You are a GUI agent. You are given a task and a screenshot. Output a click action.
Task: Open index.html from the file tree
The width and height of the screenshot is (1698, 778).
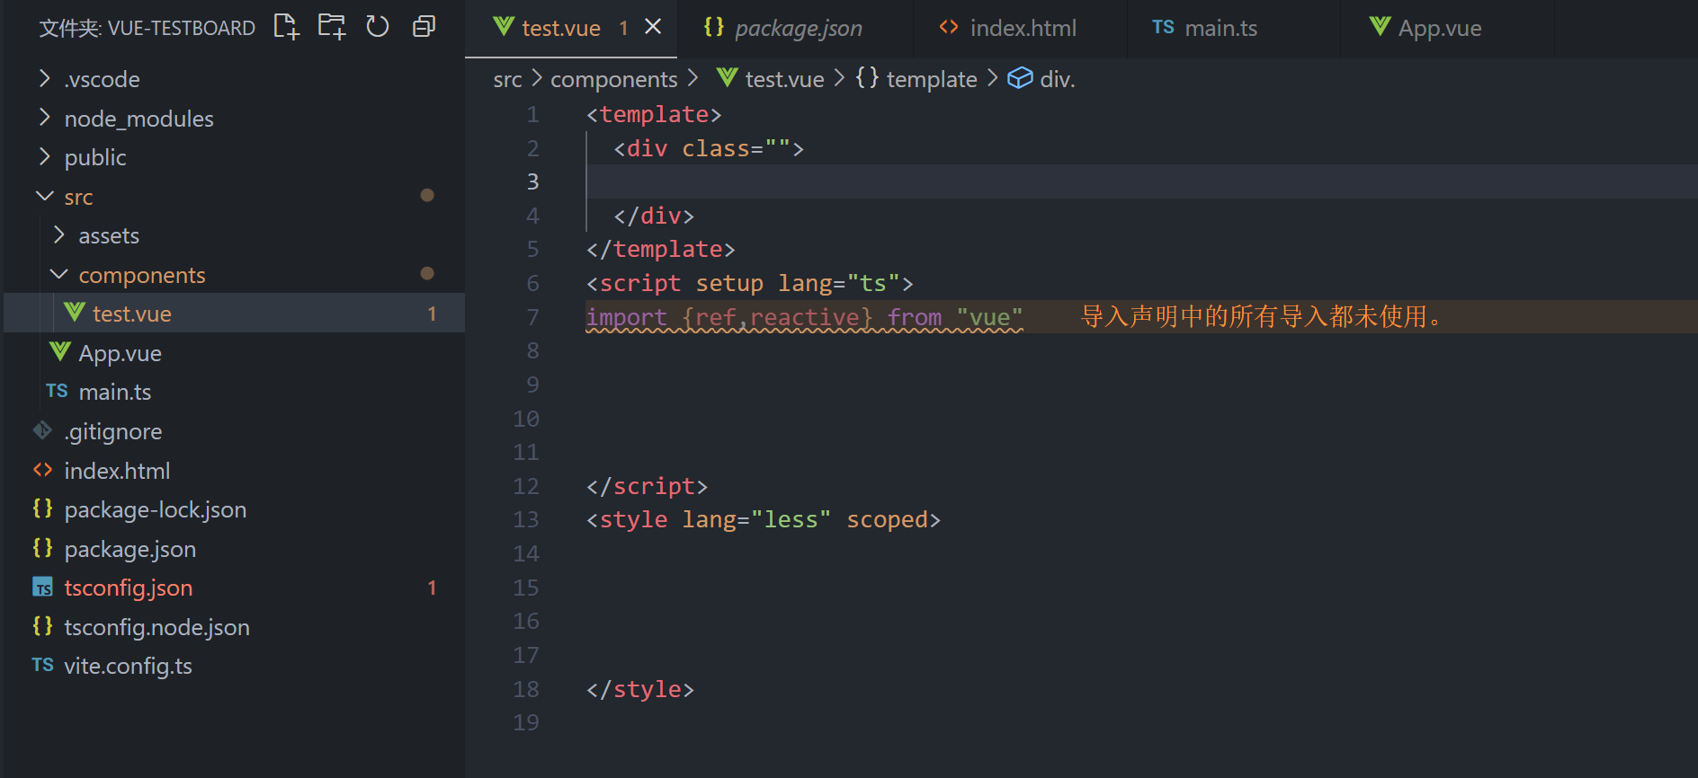234,471
